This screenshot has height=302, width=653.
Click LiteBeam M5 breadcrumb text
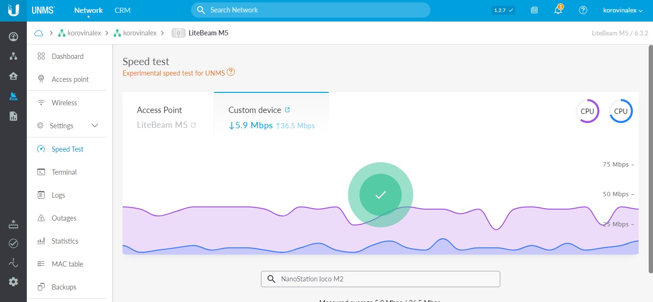tap(208, 33)
